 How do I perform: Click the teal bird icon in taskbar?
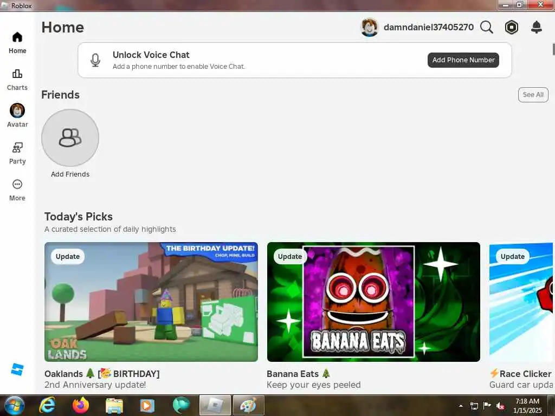pyautogui.click(x=181, y=405)
